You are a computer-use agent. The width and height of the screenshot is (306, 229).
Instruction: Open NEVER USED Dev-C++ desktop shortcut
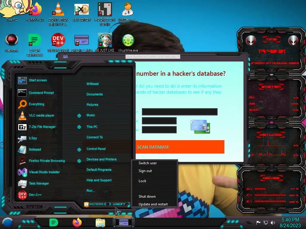point(58,43)
